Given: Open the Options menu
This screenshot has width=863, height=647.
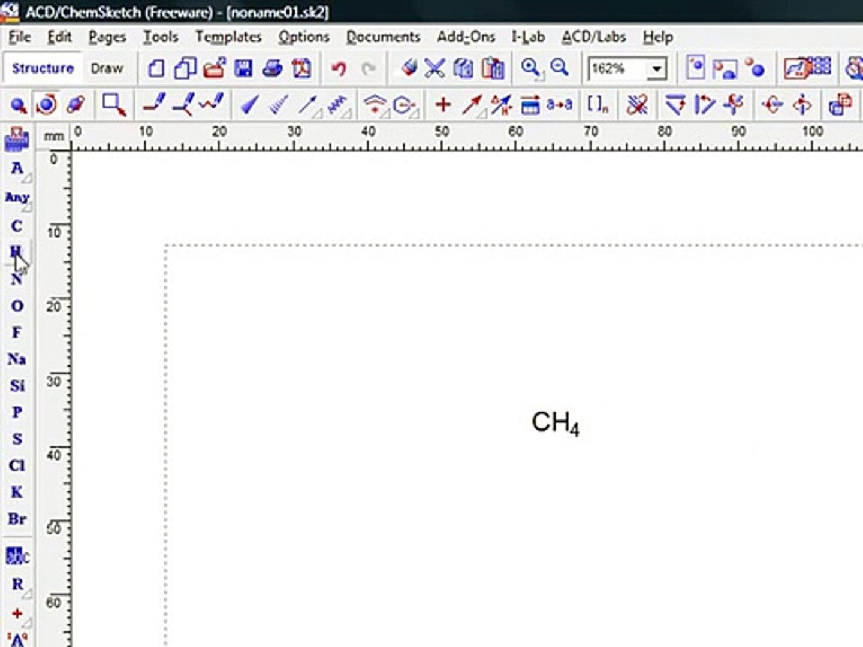Looking at the screenshot, I should click(304, 37).
